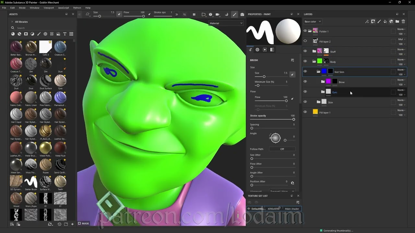Image resolution: width=415 pixels, height=233 pixels.
Task: Filter assets by Fonts T icon
Action: [65, 34]
